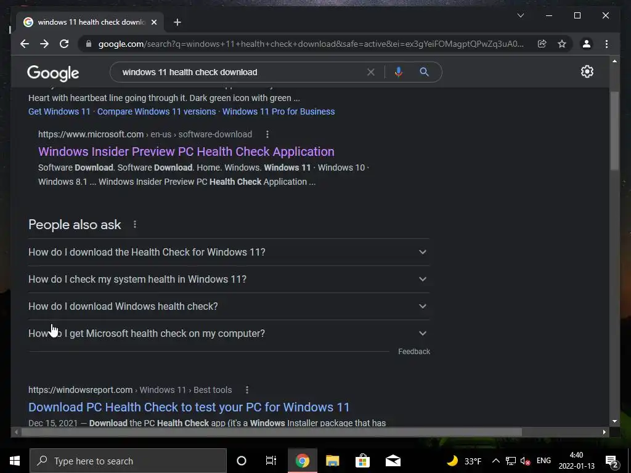Viewport: 631px width, 473px height.
Task: Click the horizontal scrollbar thumb
Action: [x=271, y=432]
